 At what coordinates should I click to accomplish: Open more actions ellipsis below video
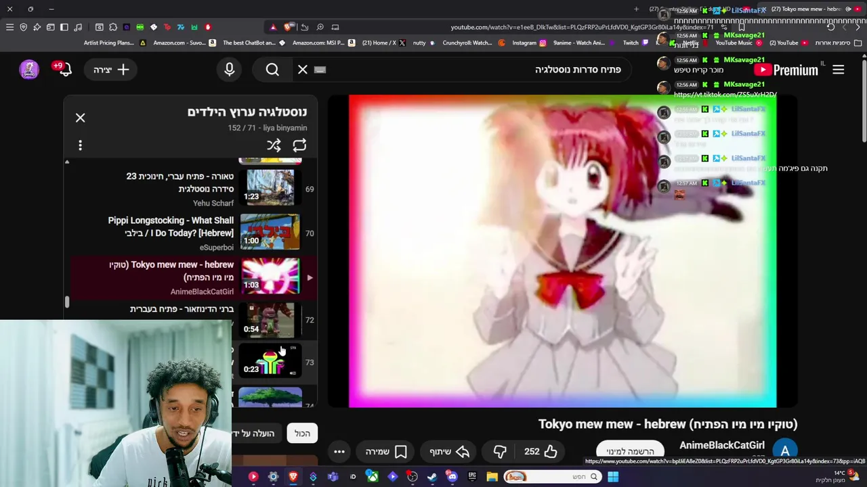click(339, 451)
